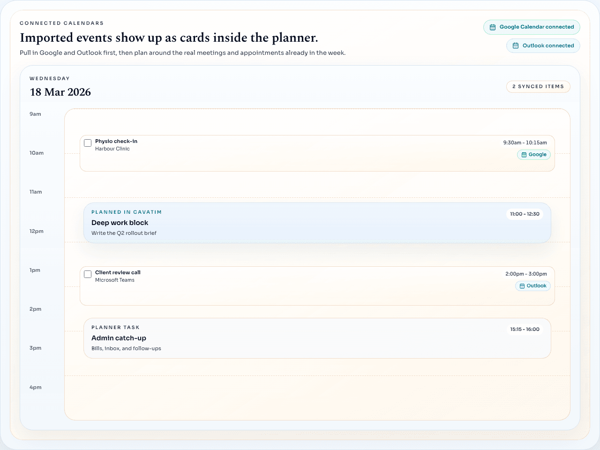Click the Client review call title
Viewport: 600px width, 450px height.
tap(118, 272)
